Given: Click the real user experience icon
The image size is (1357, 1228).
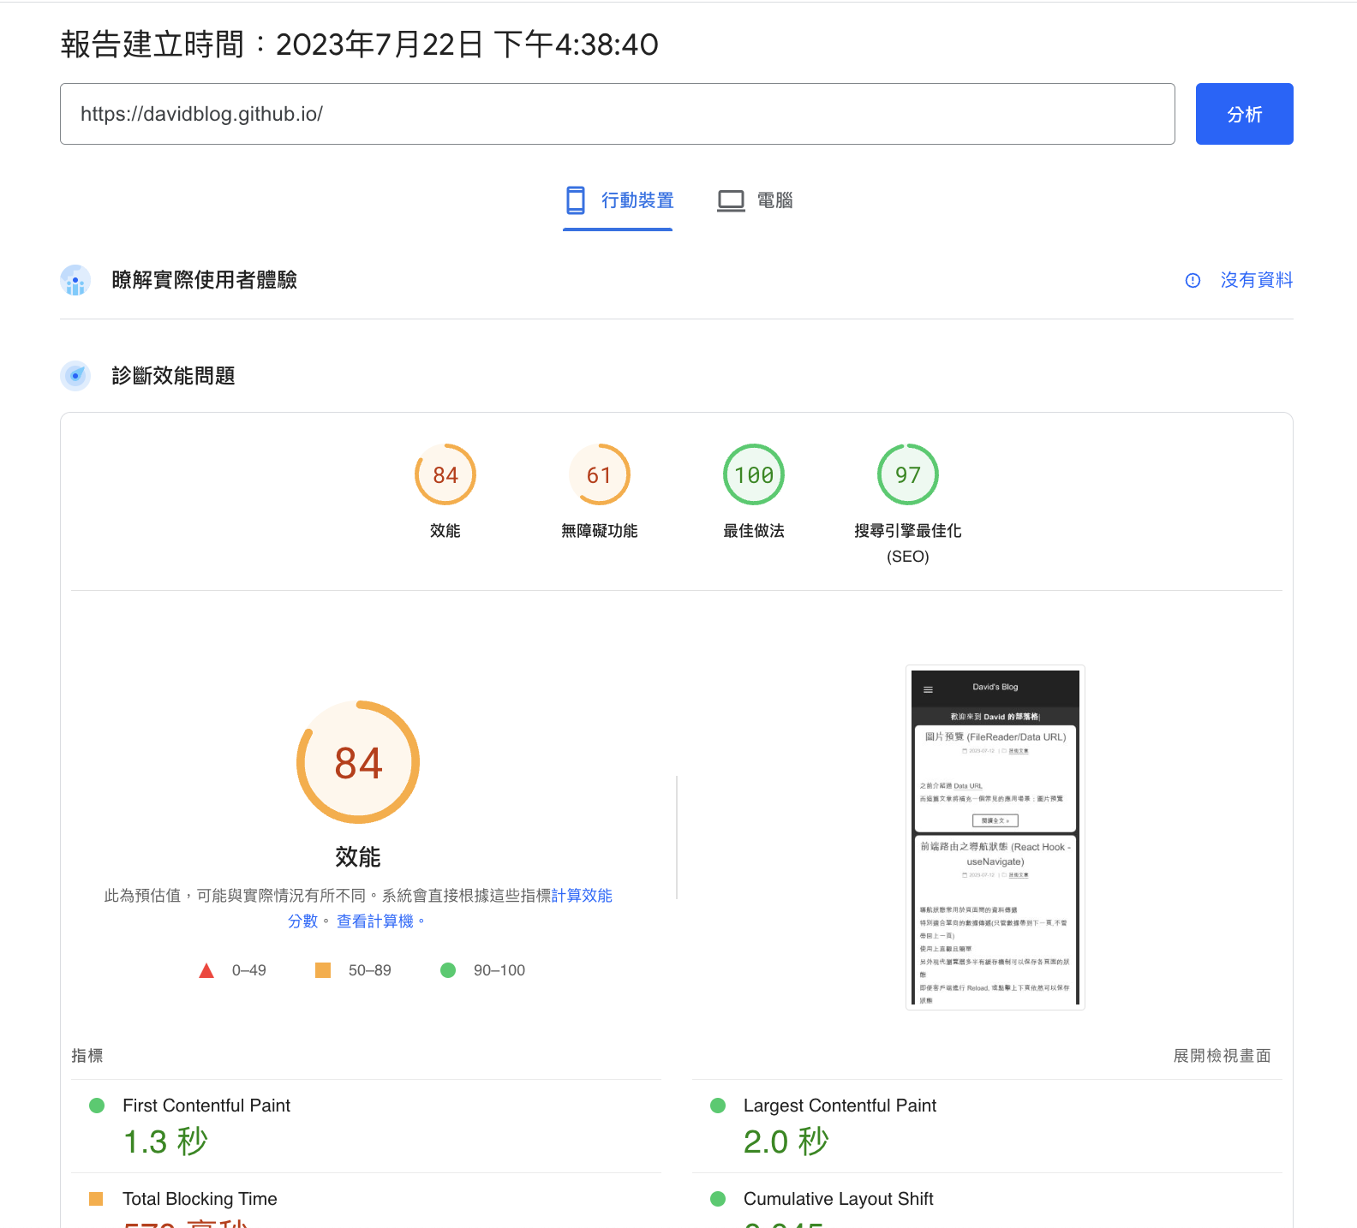Looking at the screenshot, I should (75, 280).
